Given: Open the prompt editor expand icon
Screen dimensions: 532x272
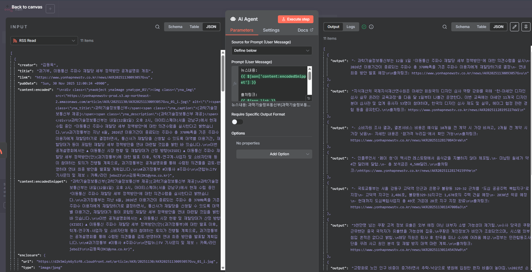Looking at the screenshot, I should pos(309,98).
